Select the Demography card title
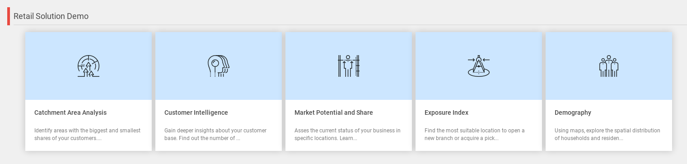The width and height of the screenshot is (687, 164). [x=573, y=112]
